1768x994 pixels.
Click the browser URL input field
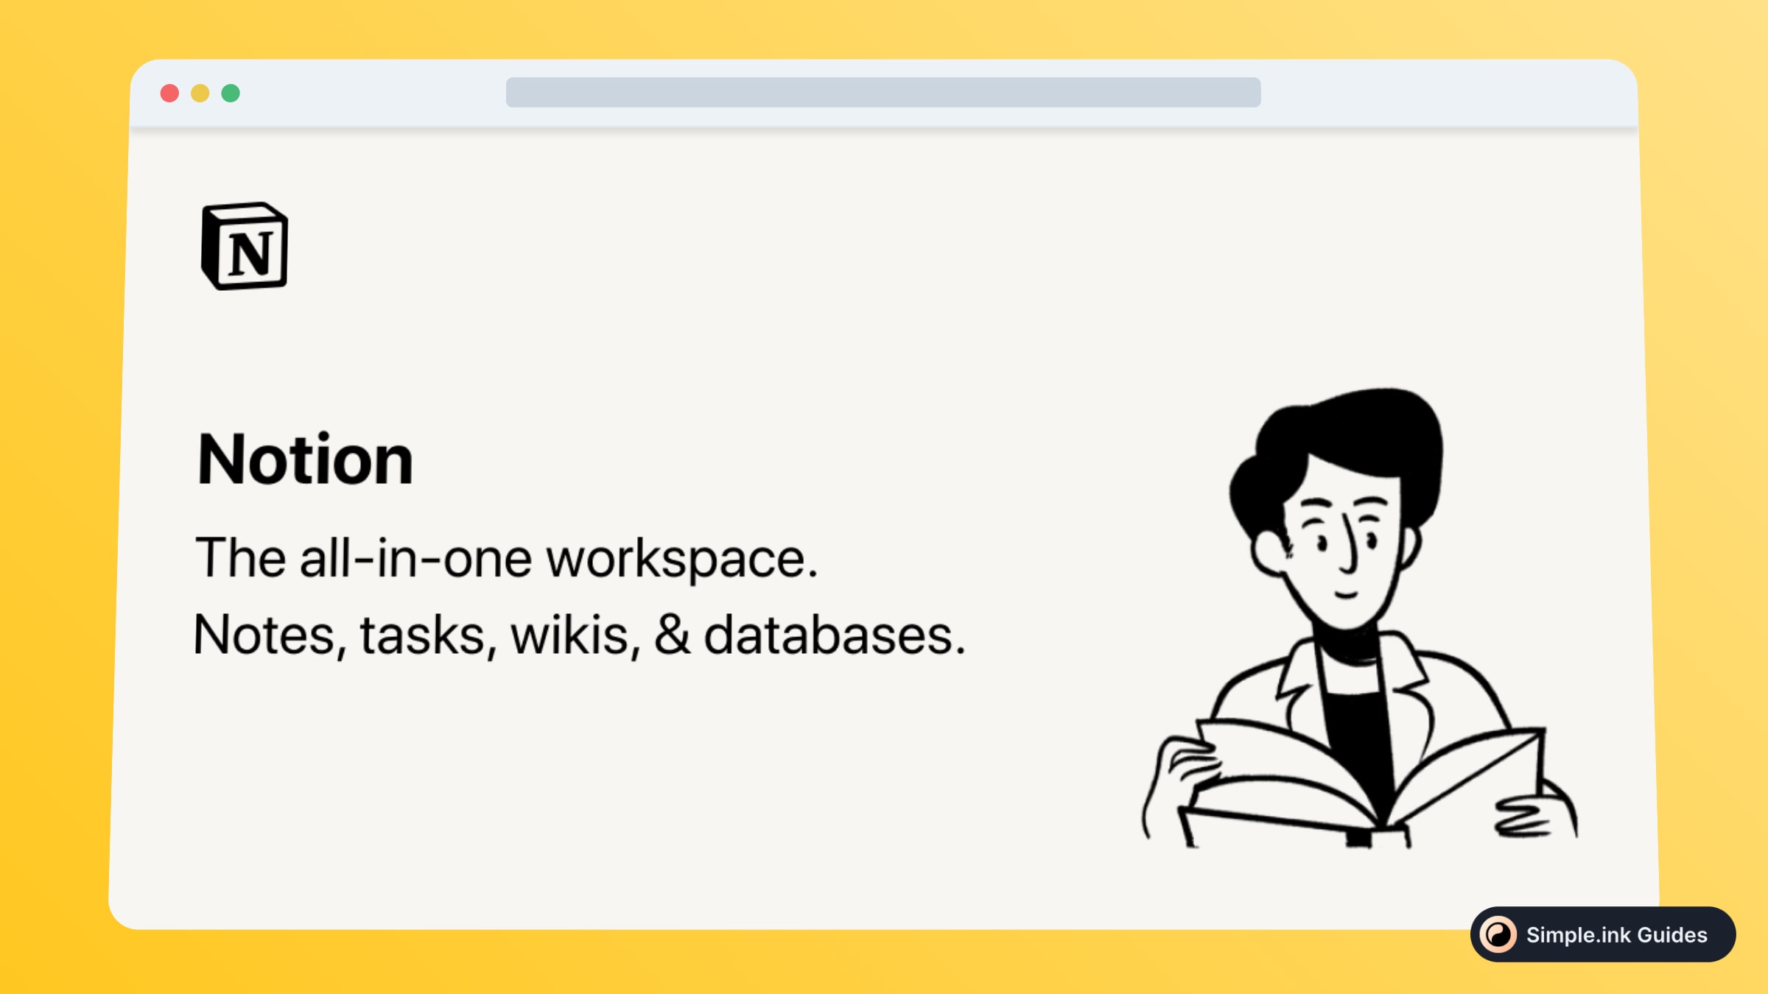884,91
